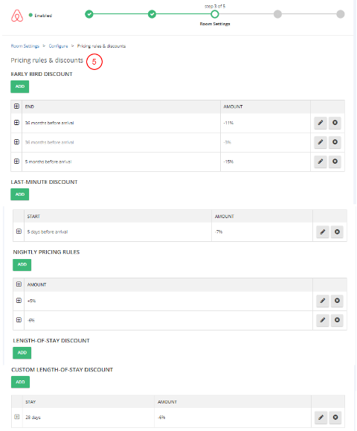Add a length-of-stay discount
Viewport: 357px width, 431px height.
click(x=22, y=353)
